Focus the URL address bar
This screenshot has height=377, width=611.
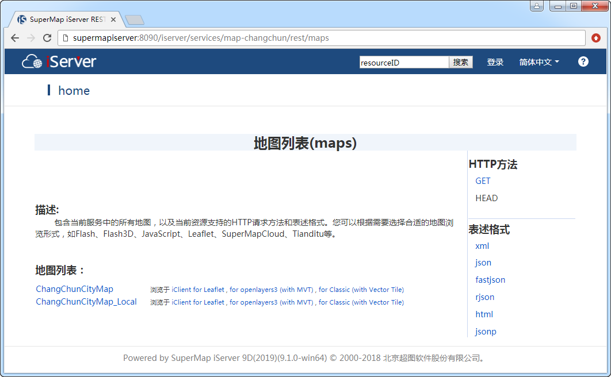322,38
